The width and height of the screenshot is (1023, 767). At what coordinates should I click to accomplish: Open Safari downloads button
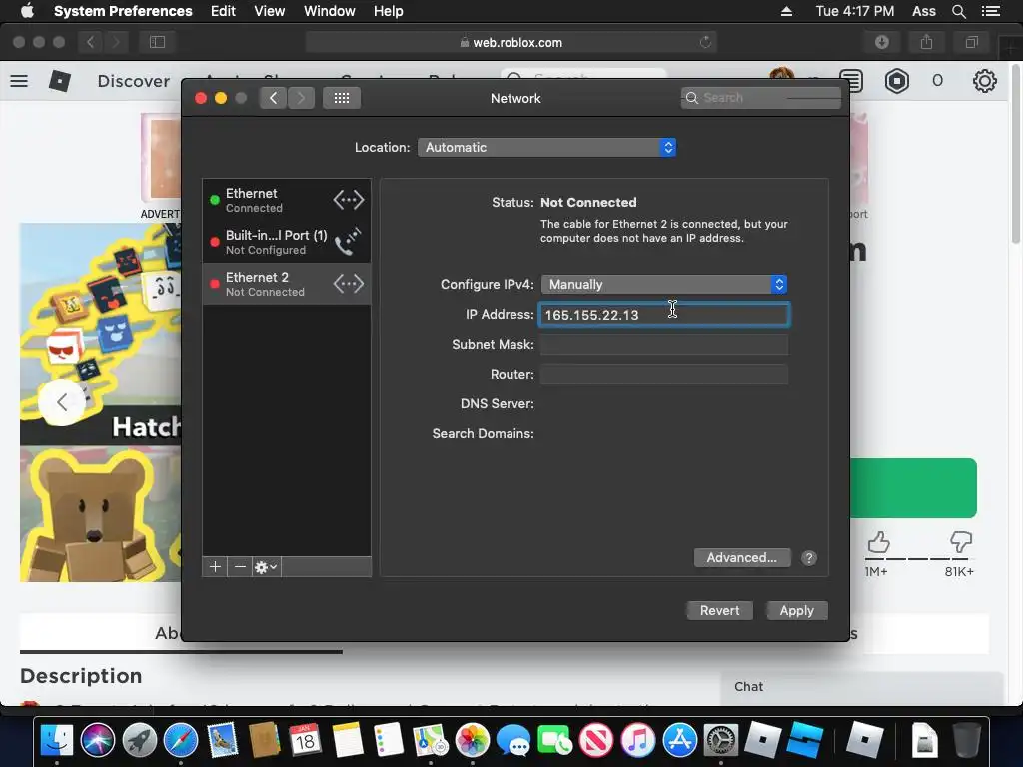coord(882,42)
